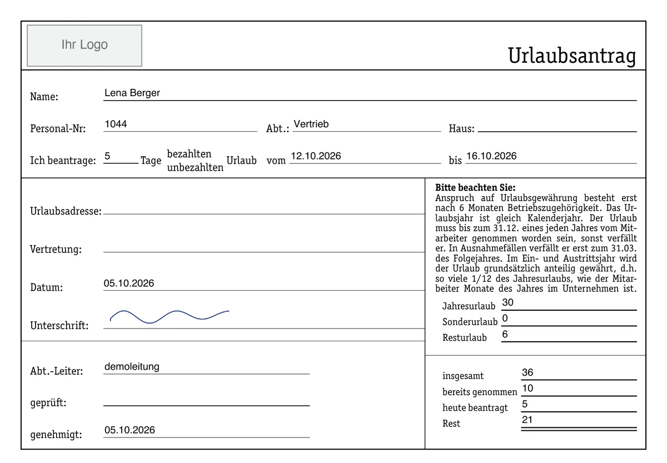This screenshot has height=463, width=667.
Task: Click the Urlaubsantrag title
Action: 572,56
